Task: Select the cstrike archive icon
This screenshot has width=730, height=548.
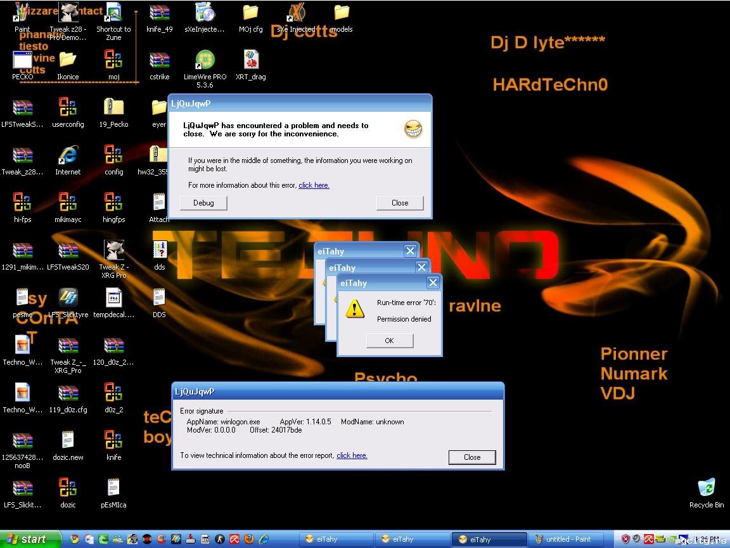Action: [x=159, y=66]
